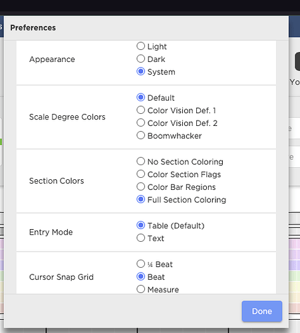
Task: Click the Done button
Action: point(262,311)
